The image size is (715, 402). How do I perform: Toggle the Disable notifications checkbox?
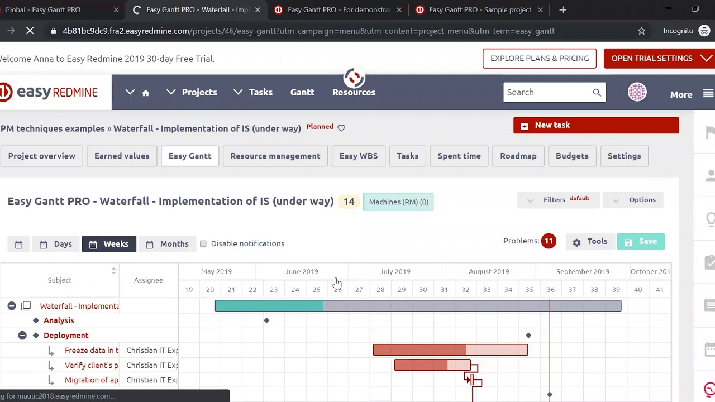[203, 244]
